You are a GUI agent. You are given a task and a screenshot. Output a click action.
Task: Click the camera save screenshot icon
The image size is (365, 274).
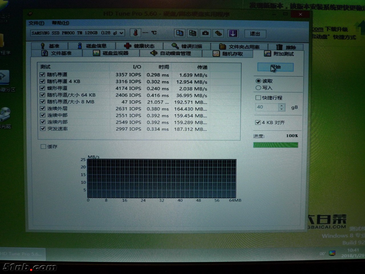pyautogui.click(x=205, y=33)
